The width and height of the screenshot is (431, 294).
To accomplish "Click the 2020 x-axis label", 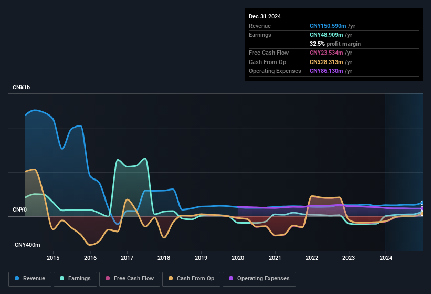I will point(238,258).
